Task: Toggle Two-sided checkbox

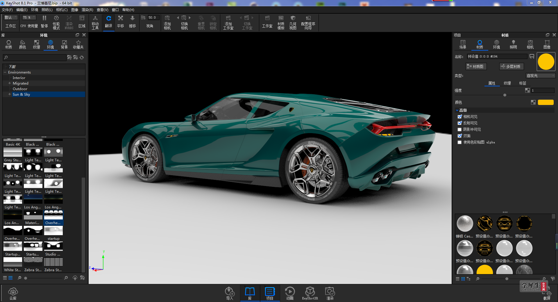Action: pyautogui.click(x=460, y=136)
